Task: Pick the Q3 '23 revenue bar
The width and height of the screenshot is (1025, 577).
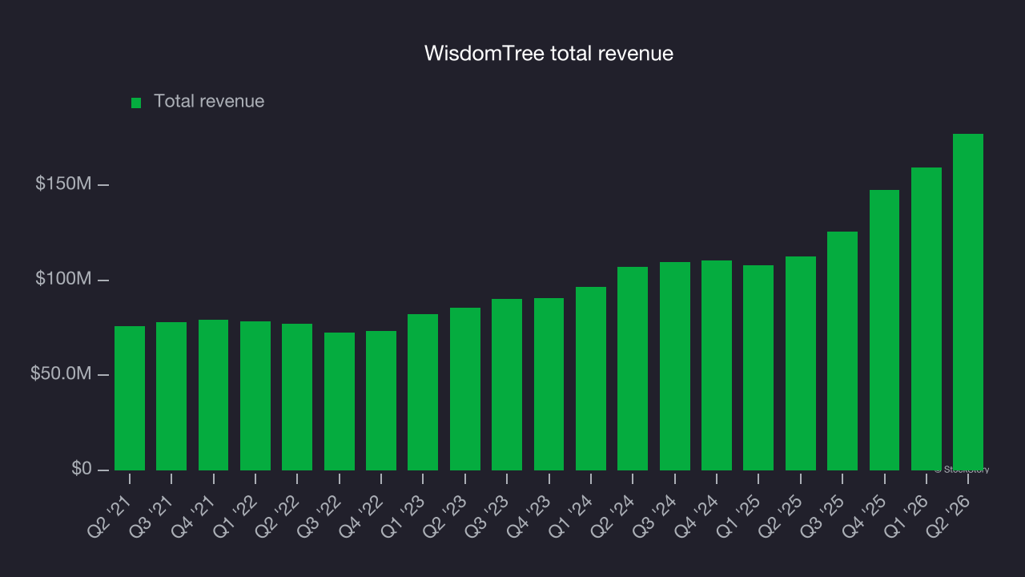Action: tap(507, 385)
